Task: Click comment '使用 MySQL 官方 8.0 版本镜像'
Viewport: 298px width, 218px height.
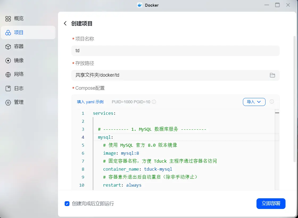Action: (x=140, y=145)
